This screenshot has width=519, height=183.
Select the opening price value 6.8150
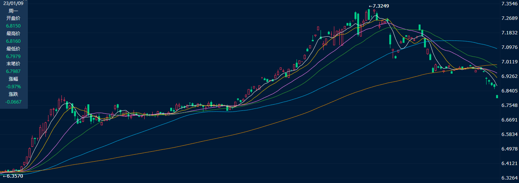tap(13, 26)
